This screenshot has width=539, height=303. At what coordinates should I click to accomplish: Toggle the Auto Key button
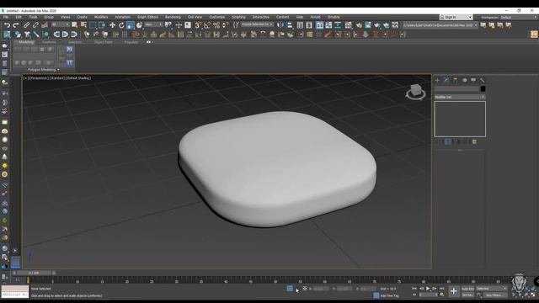click(x=467, y=289)
